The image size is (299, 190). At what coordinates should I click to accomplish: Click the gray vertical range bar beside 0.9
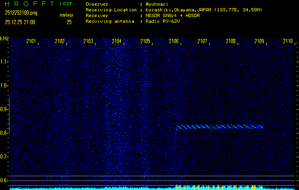point(9,115)
